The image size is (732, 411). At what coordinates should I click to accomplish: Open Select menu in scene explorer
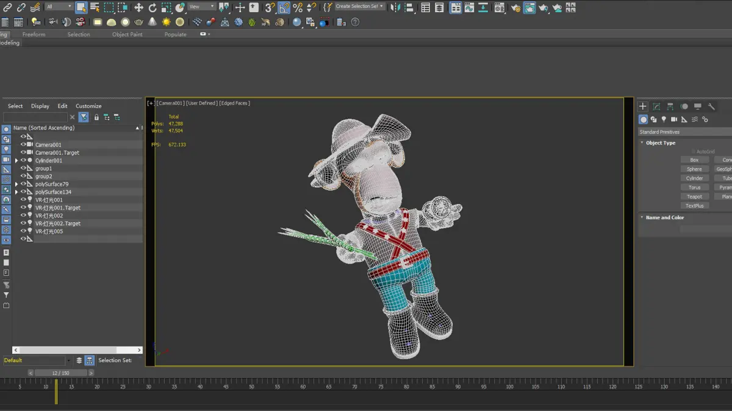[x=15, y=106]
